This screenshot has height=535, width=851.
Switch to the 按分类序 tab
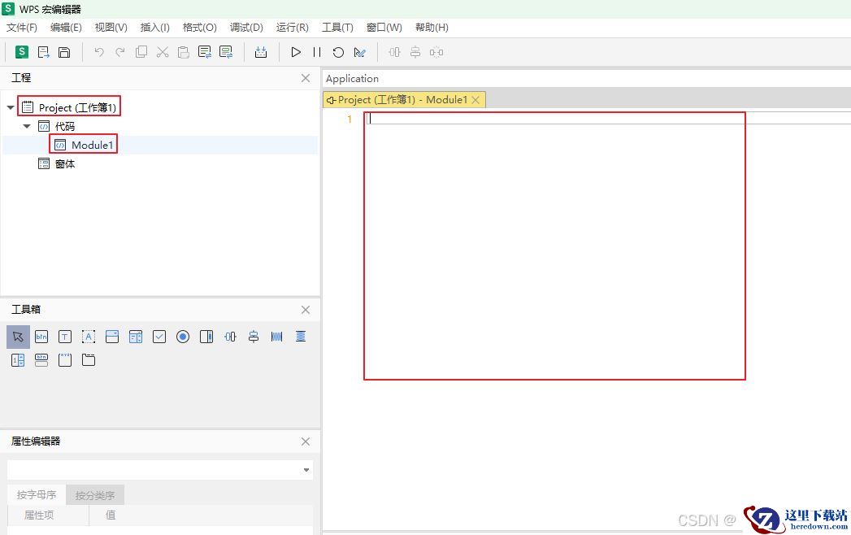pyautogui.click(x=95, y=495)
